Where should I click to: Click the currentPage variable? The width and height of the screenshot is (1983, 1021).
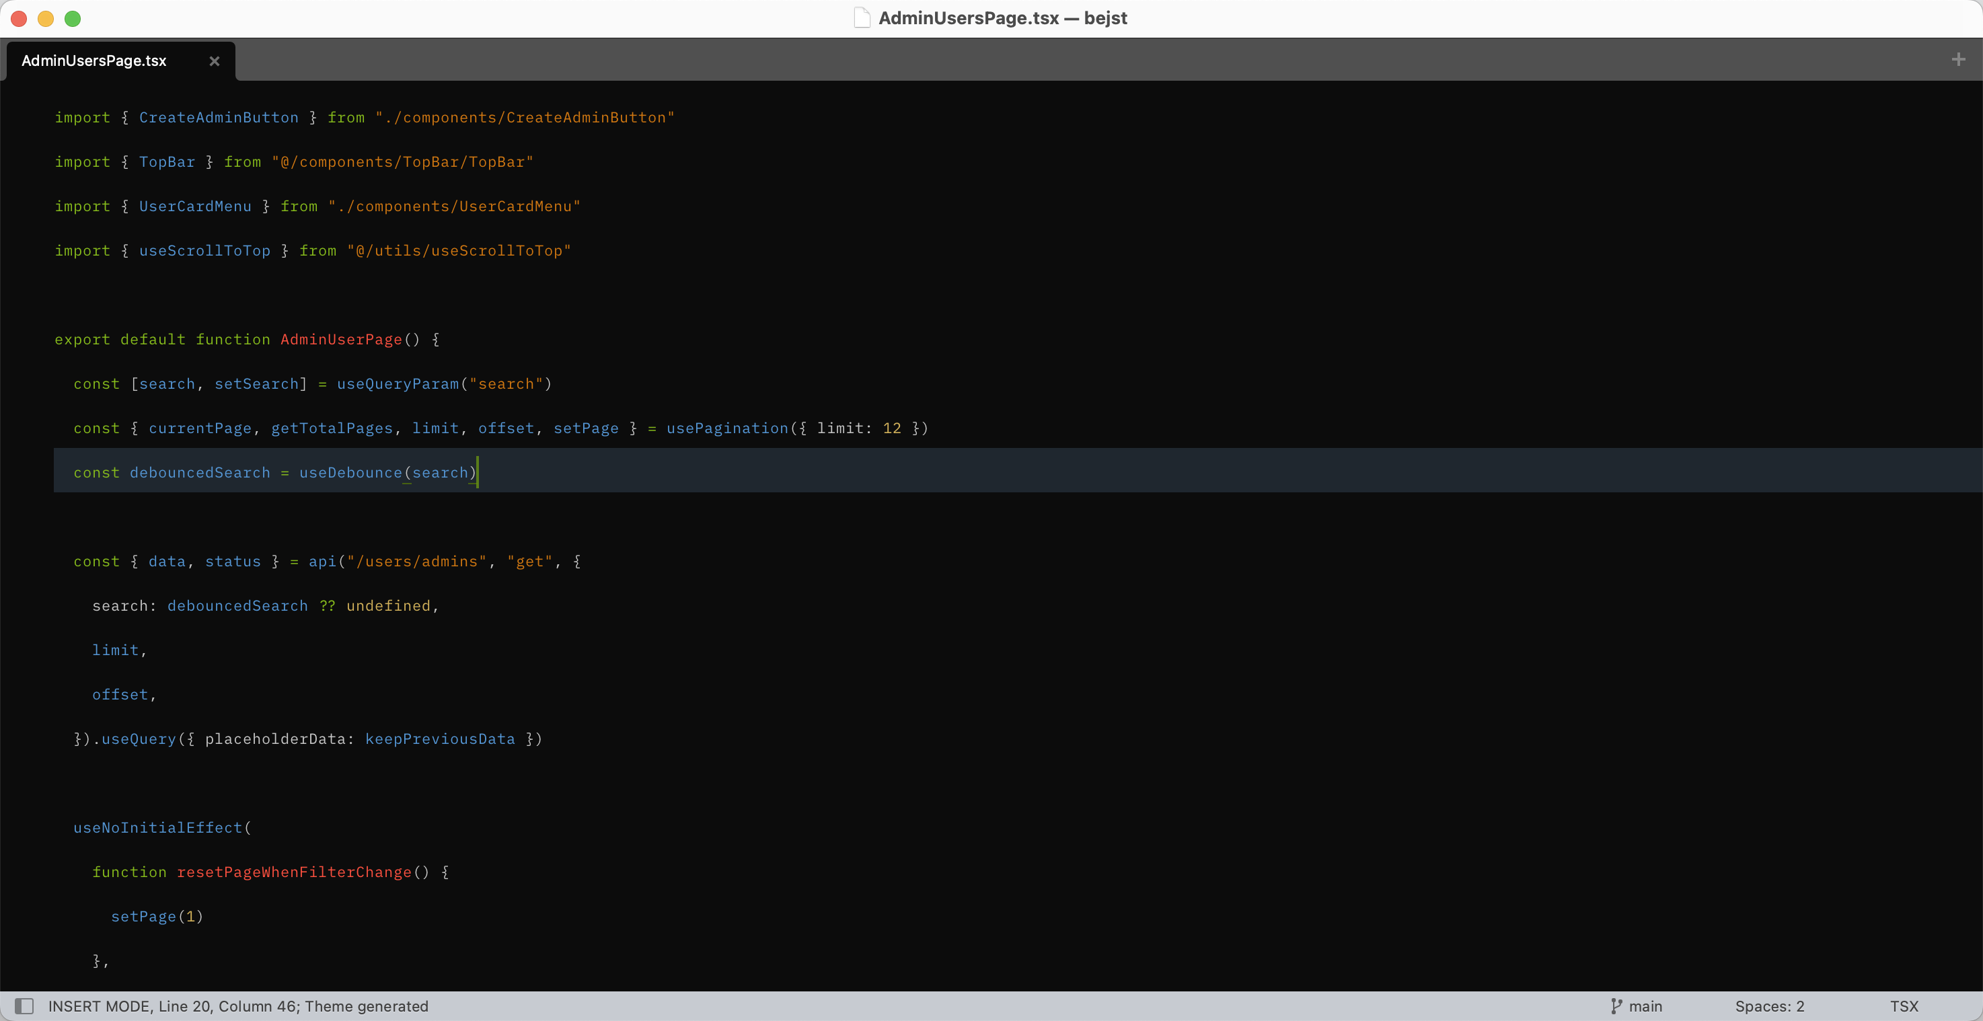(200, 428)
